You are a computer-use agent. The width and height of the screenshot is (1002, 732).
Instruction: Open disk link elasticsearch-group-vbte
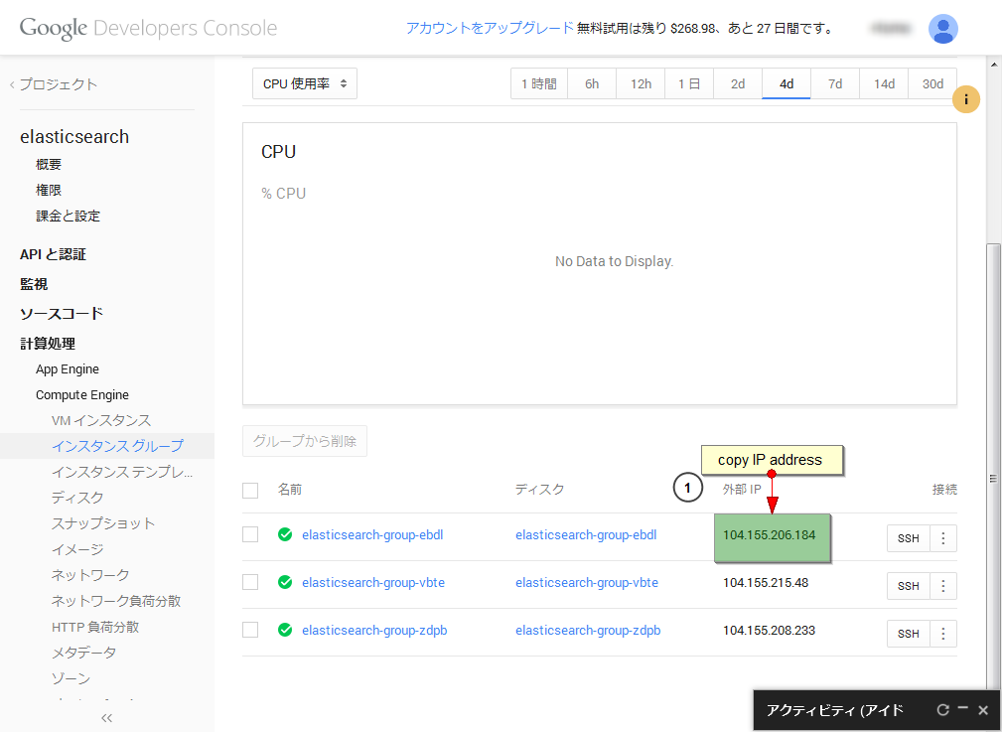coord(587,582)
